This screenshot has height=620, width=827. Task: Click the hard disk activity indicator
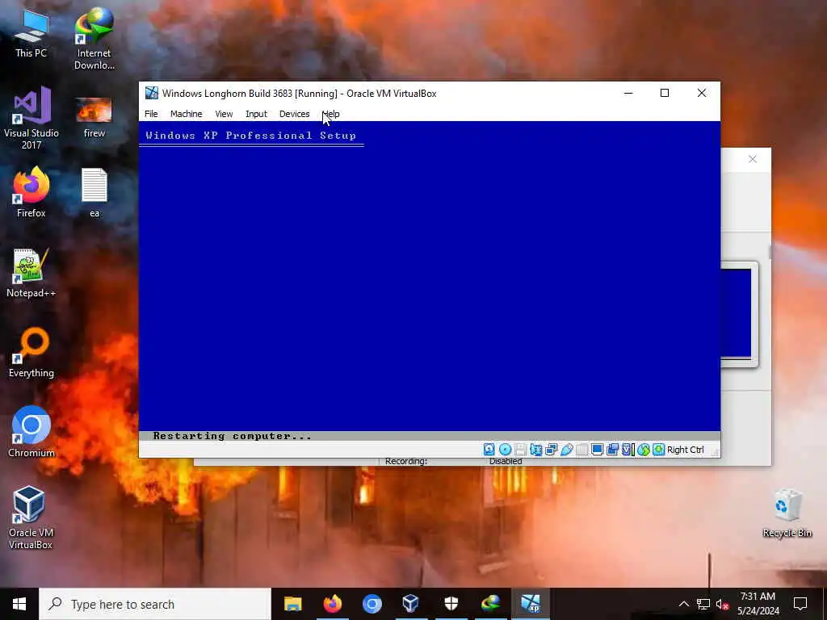pyautogui.click(x=489, y=449)
